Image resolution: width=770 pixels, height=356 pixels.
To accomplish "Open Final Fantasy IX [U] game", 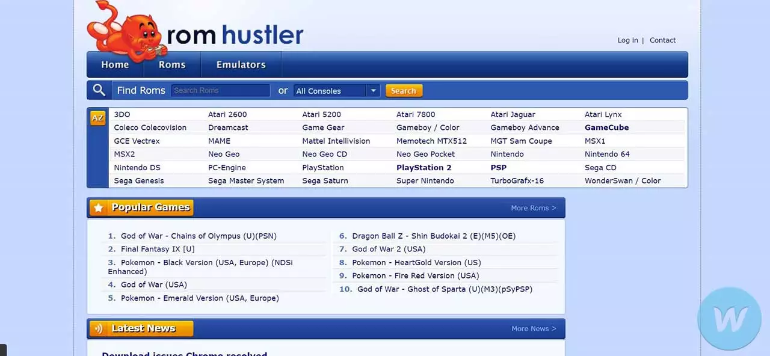I will [158, 249].
